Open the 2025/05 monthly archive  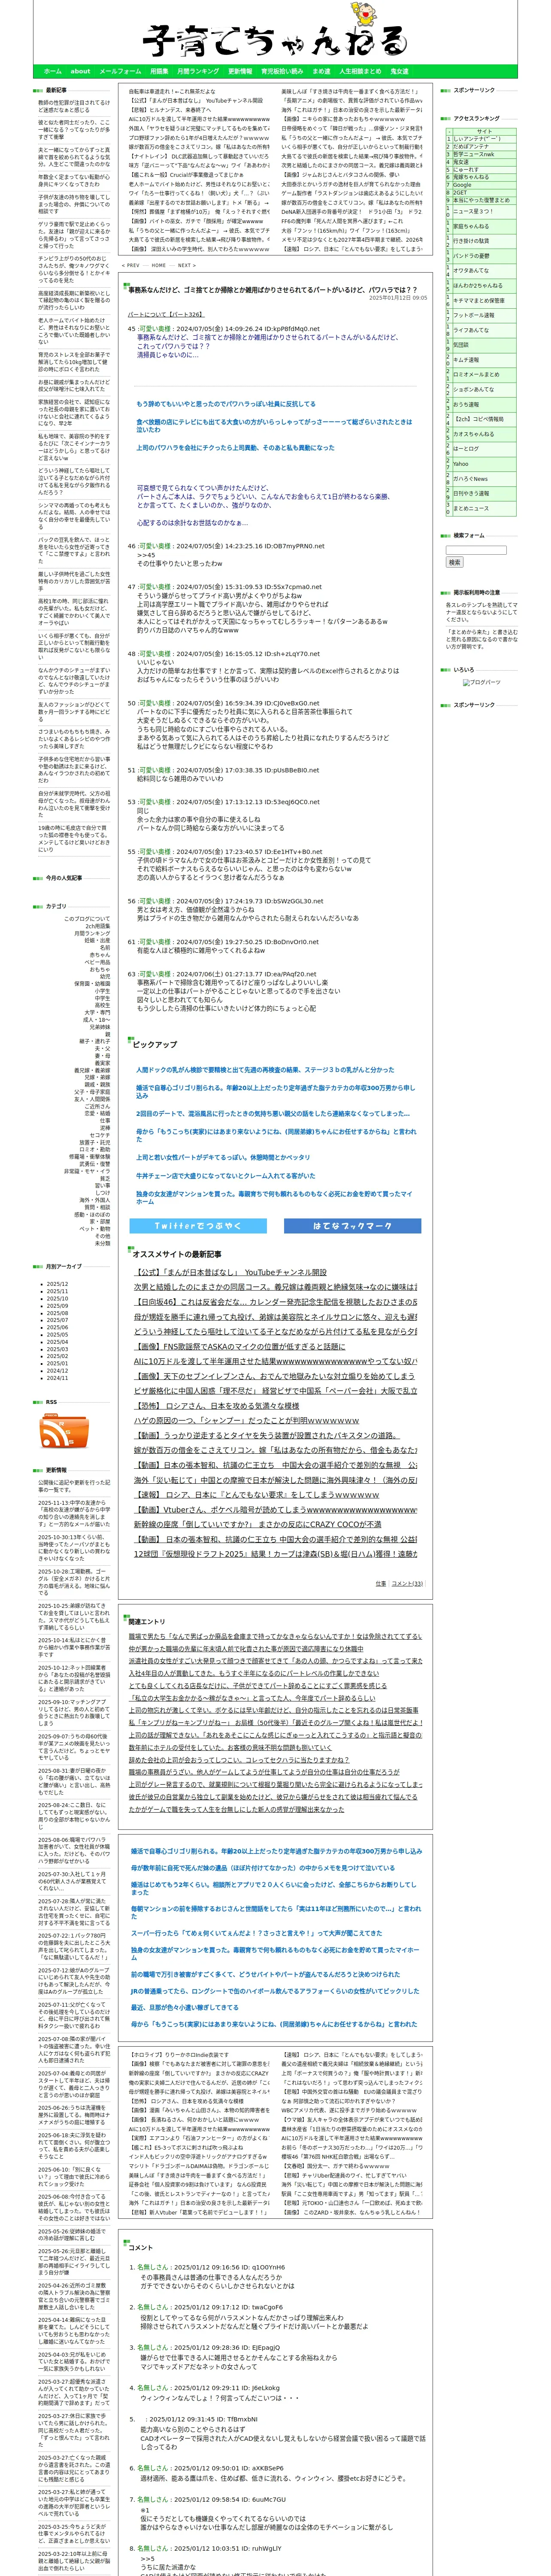(57, 1335)
